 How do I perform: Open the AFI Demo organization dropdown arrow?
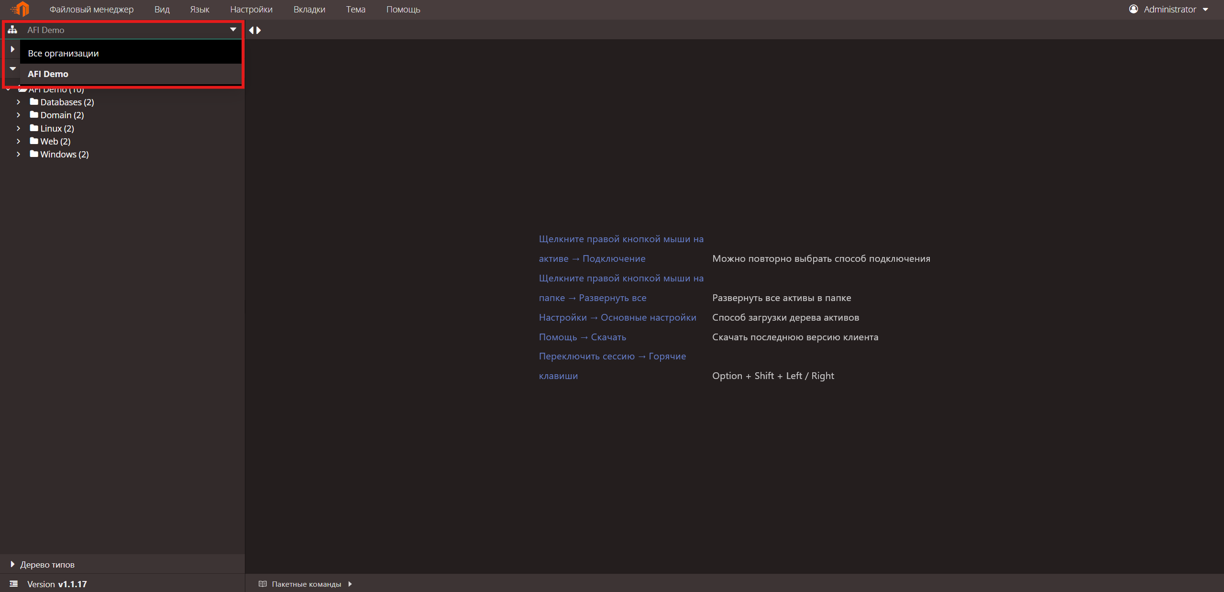[x=233, y=30]
